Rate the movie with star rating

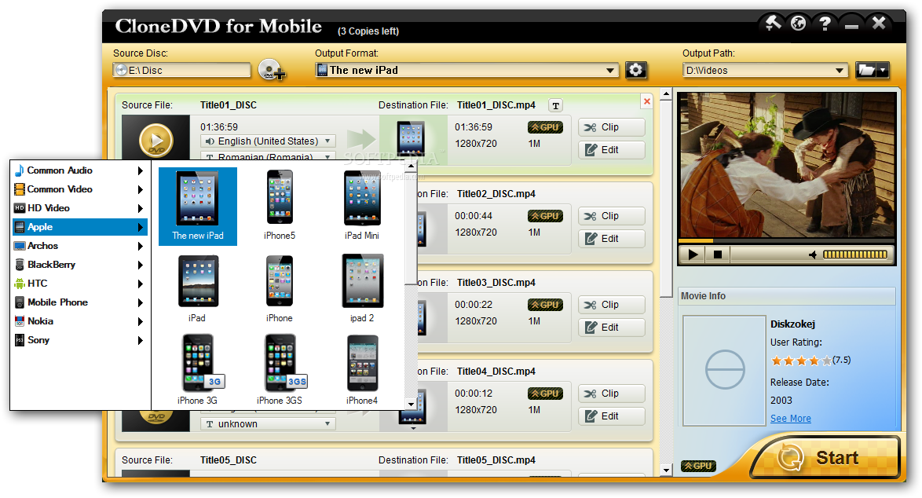pos(801,361)
